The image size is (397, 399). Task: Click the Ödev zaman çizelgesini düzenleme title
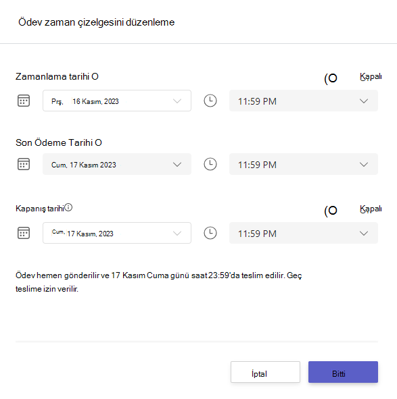click(97, 22)
